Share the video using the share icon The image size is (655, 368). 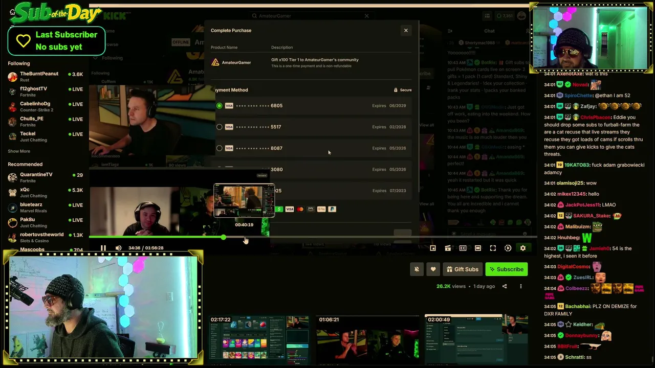(x=505, y=286)
